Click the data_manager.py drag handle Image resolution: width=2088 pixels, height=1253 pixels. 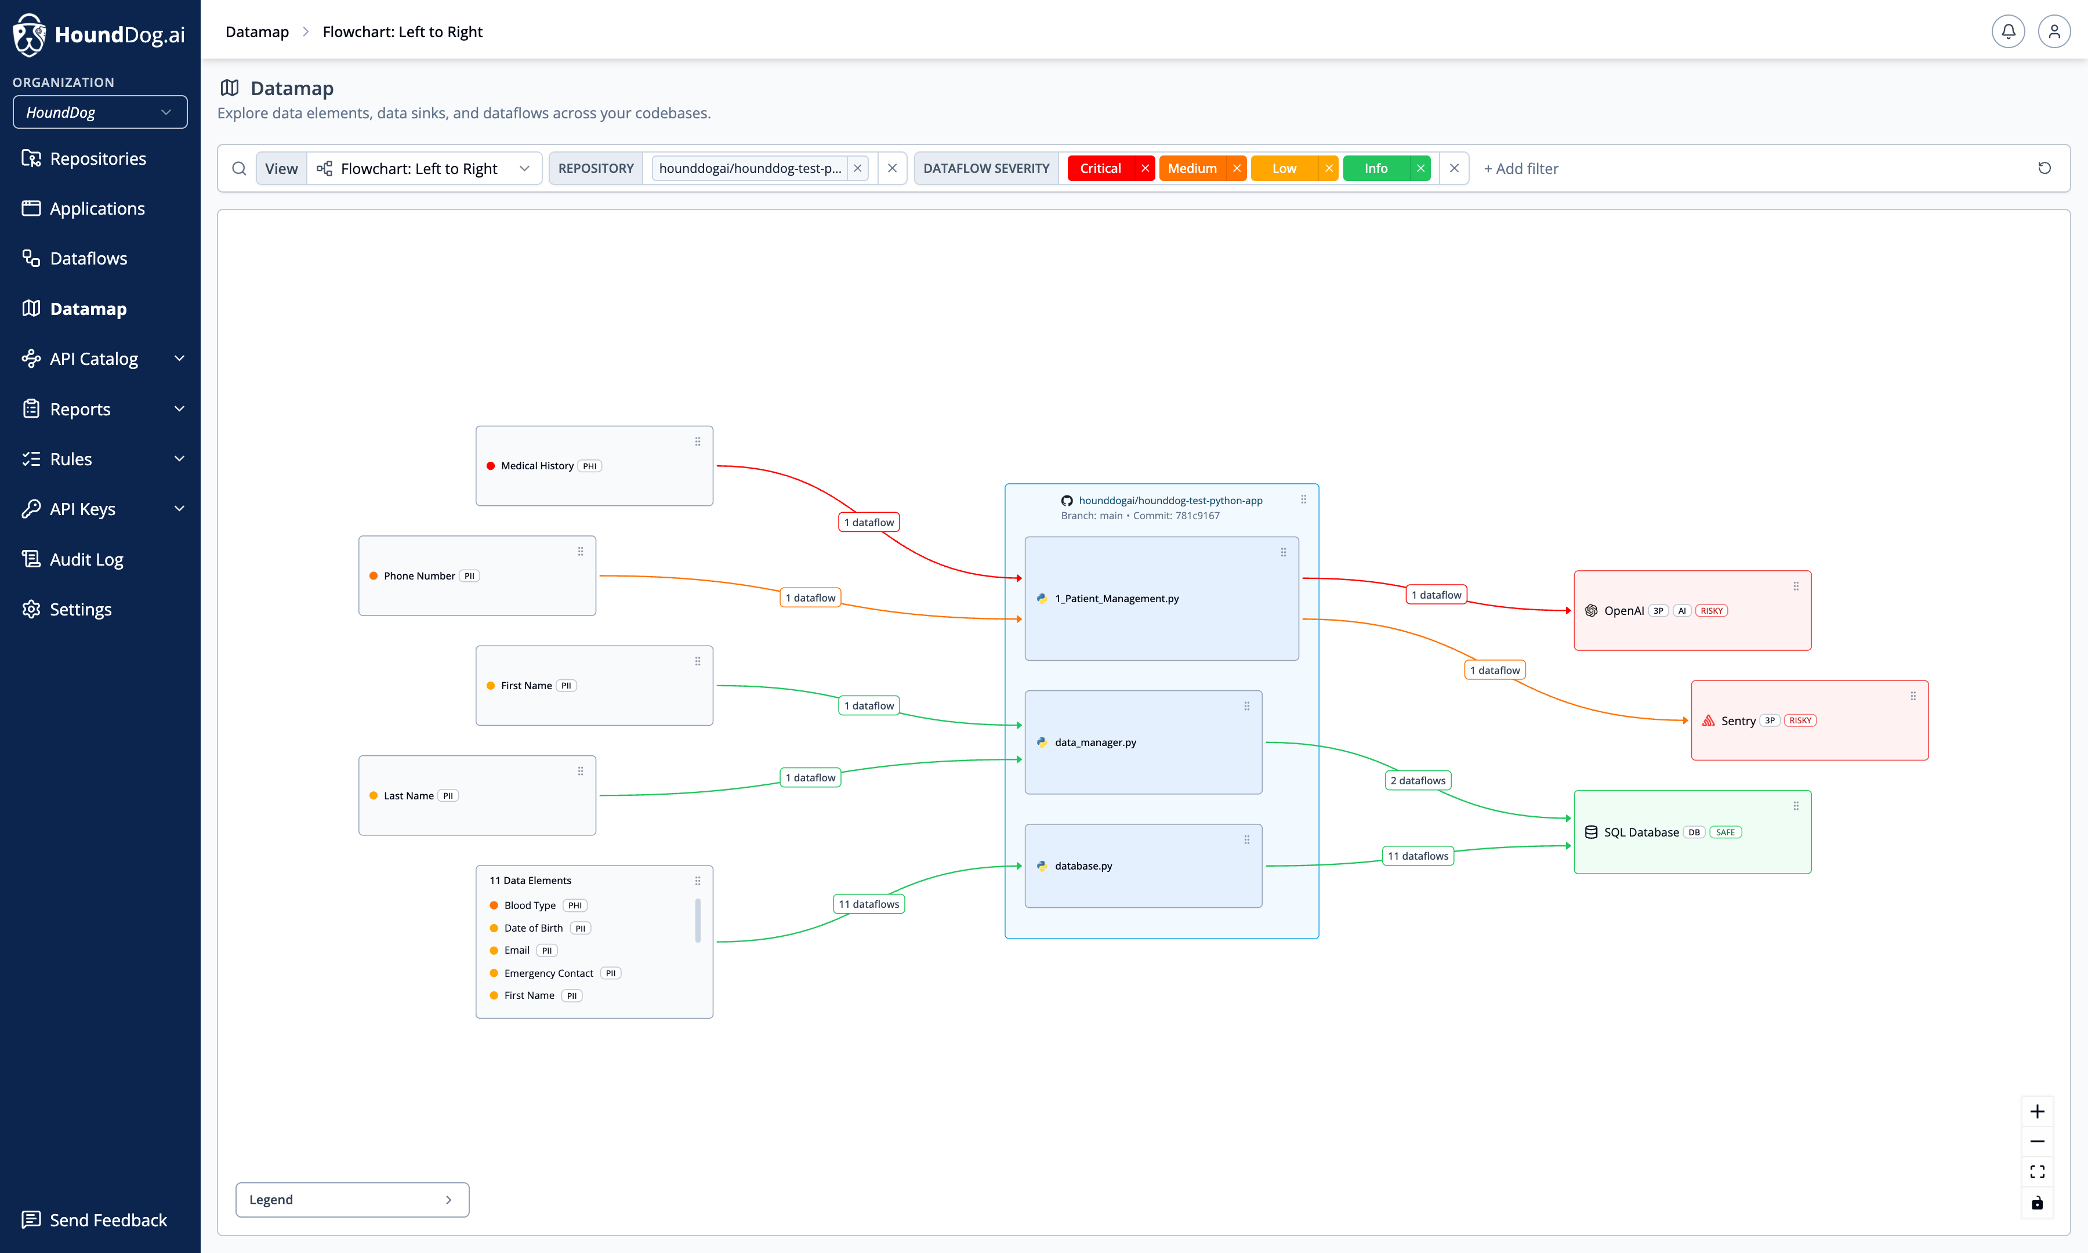pyautogui.click(x=1246, y=706)
